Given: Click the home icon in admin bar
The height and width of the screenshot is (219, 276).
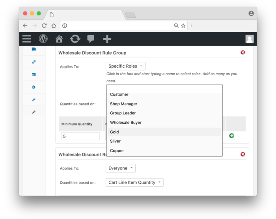Looking at the screenshot, I should point(59,39).
